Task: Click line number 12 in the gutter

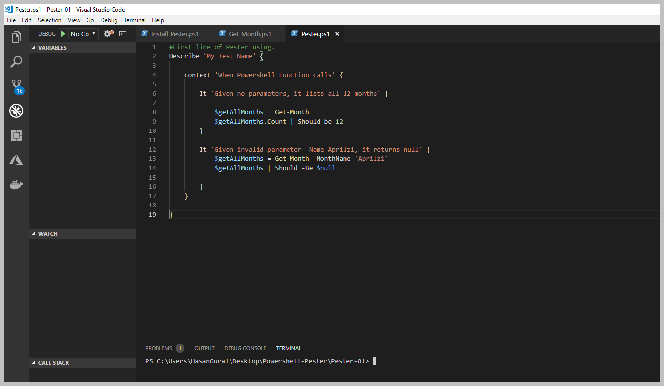Action: click(x=152, y=149)
